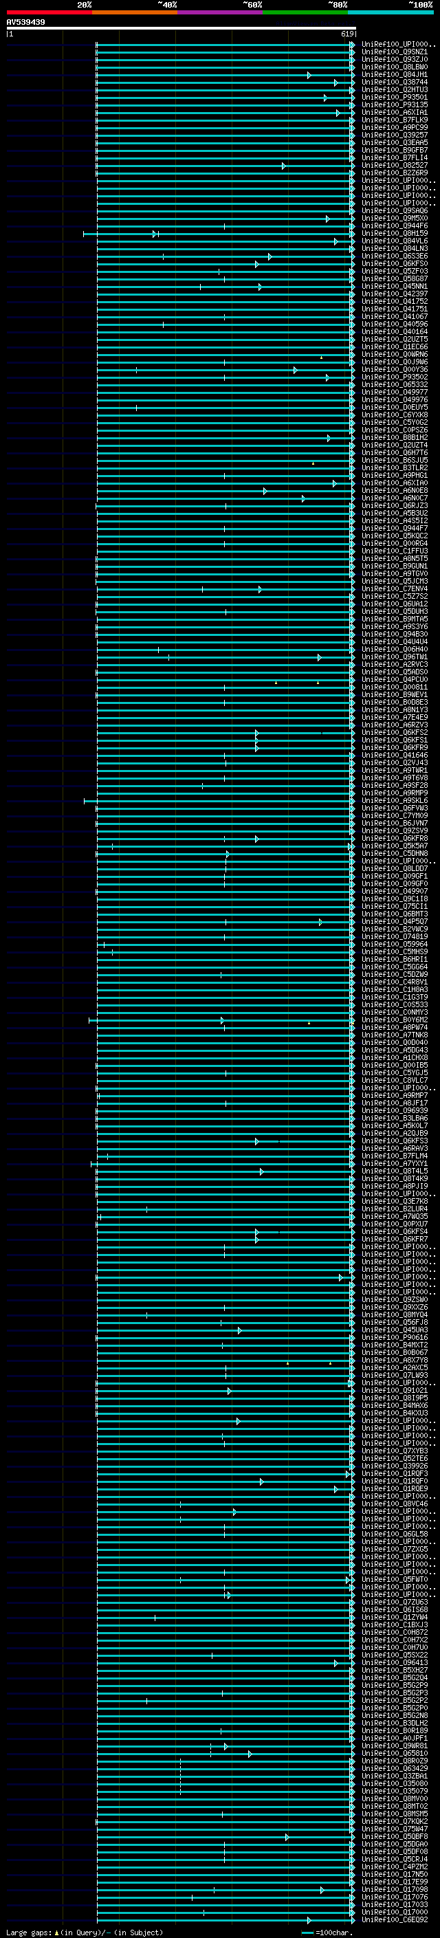440x1938 pixels.
Task: Select the UniRef100_Q6GL58 label
Action: click(x=395, y=1533)
